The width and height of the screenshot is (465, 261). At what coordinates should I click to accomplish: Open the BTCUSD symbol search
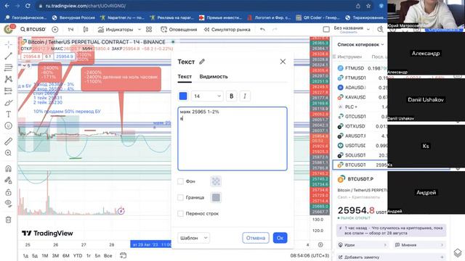[x=33, y=29]
